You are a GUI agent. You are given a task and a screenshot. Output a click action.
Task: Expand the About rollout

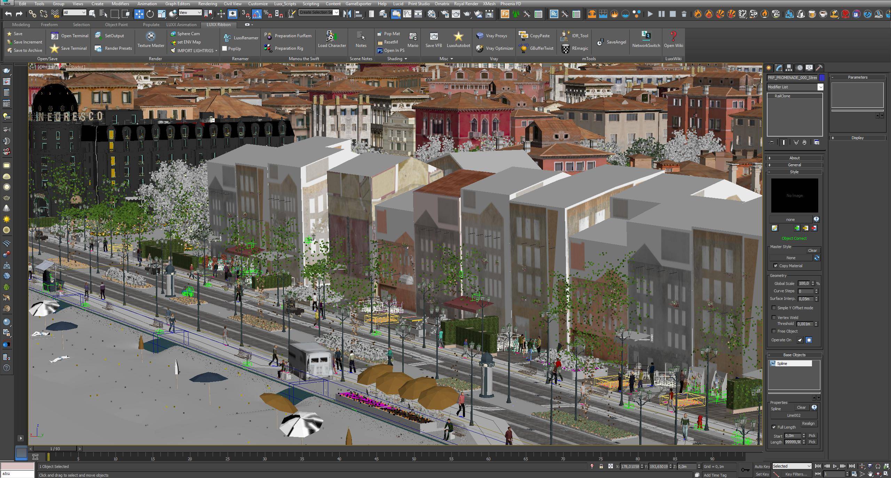click(x=794, y=158)
